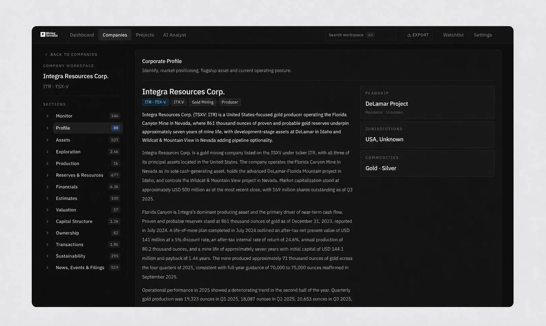
Task: Click the 6.3k count badge on Financials
Action: 114,187
